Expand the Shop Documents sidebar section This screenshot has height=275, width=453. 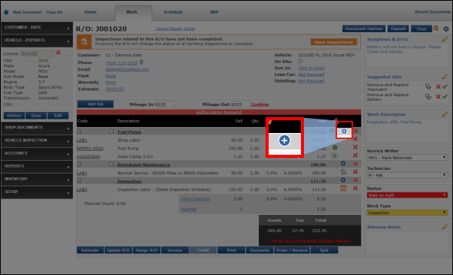coord(37,128)
